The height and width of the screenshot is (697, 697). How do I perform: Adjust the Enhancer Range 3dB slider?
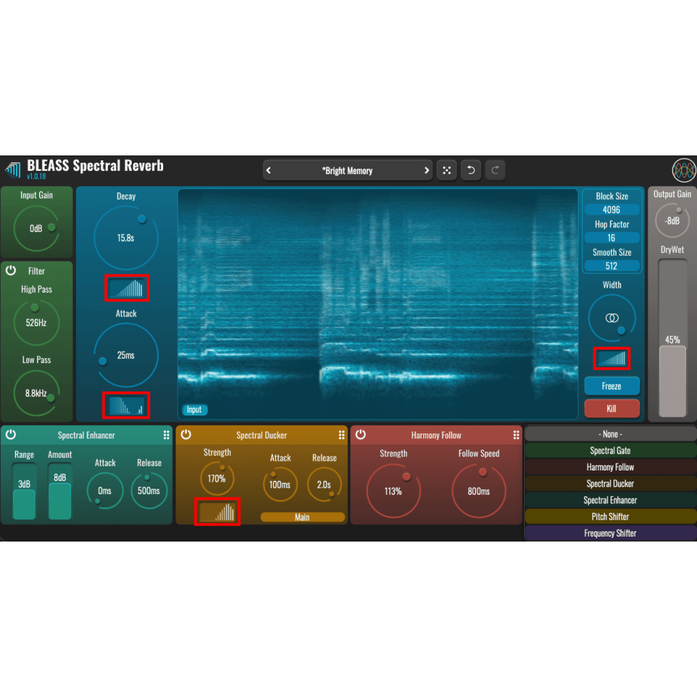24,491
